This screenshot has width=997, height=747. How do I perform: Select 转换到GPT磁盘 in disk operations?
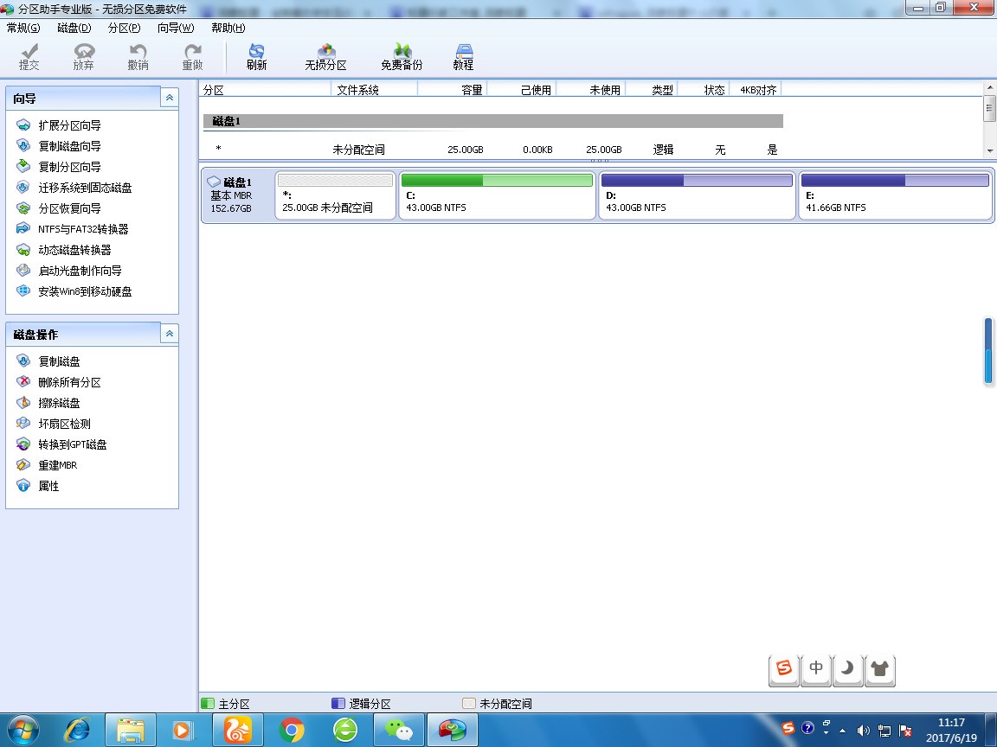73,444
